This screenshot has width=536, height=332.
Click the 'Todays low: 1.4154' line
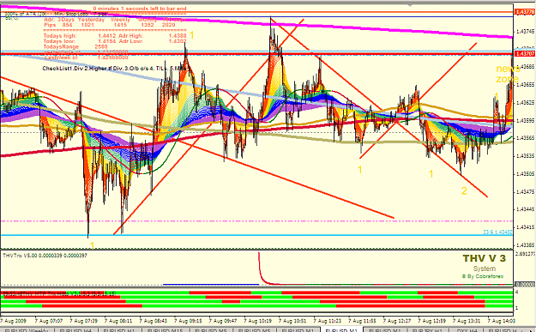click(x=80, y=41)
